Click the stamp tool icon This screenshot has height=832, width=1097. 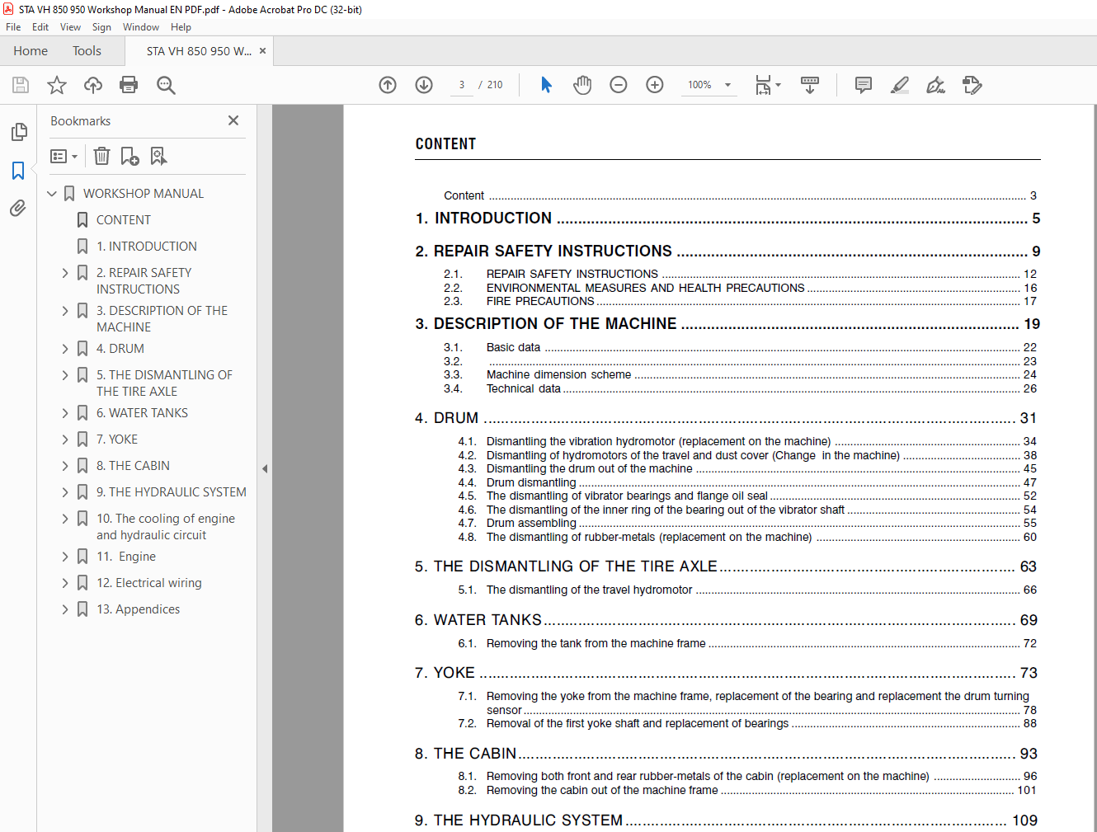pyautogui.click(x=972, y=85)
